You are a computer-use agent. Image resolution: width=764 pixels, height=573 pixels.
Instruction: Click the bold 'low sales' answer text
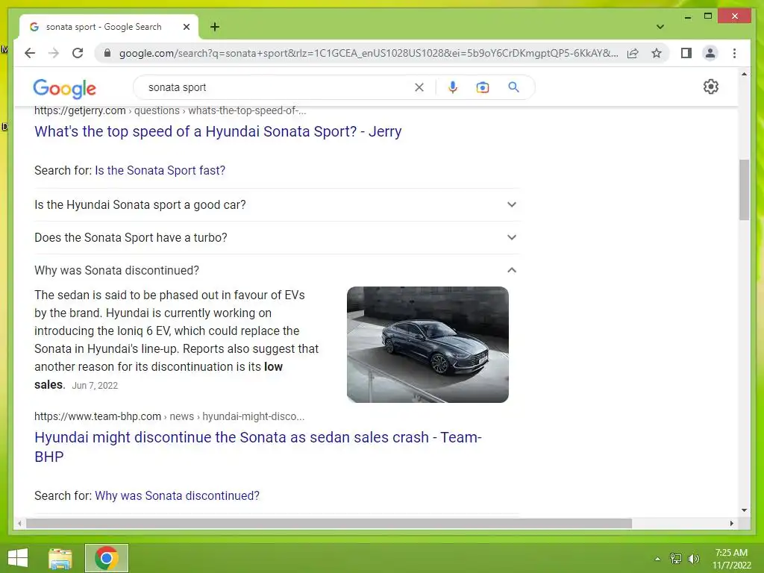(158, 376)
